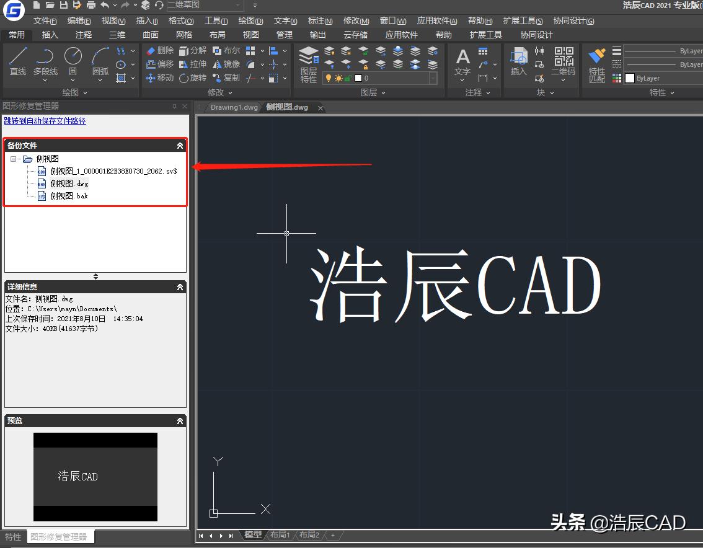Viewport: 703px width, 548px height.
Task: Select 侧视图.dwg in backup files tree
Action: click(x=69, y=183)
